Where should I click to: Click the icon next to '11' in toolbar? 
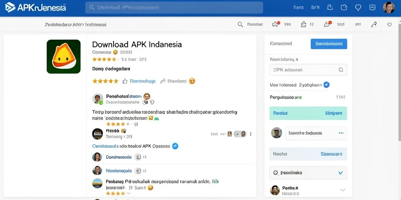coord(303,25)
